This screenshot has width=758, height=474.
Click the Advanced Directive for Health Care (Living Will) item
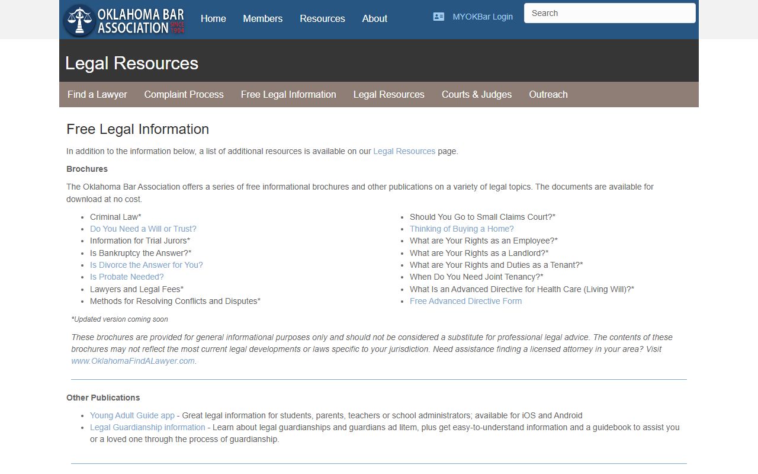pyautogui.click(x=522, y=289)
